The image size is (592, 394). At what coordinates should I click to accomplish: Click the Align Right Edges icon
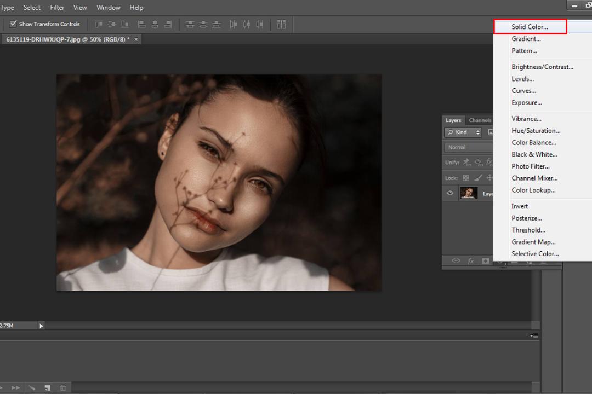168,25
